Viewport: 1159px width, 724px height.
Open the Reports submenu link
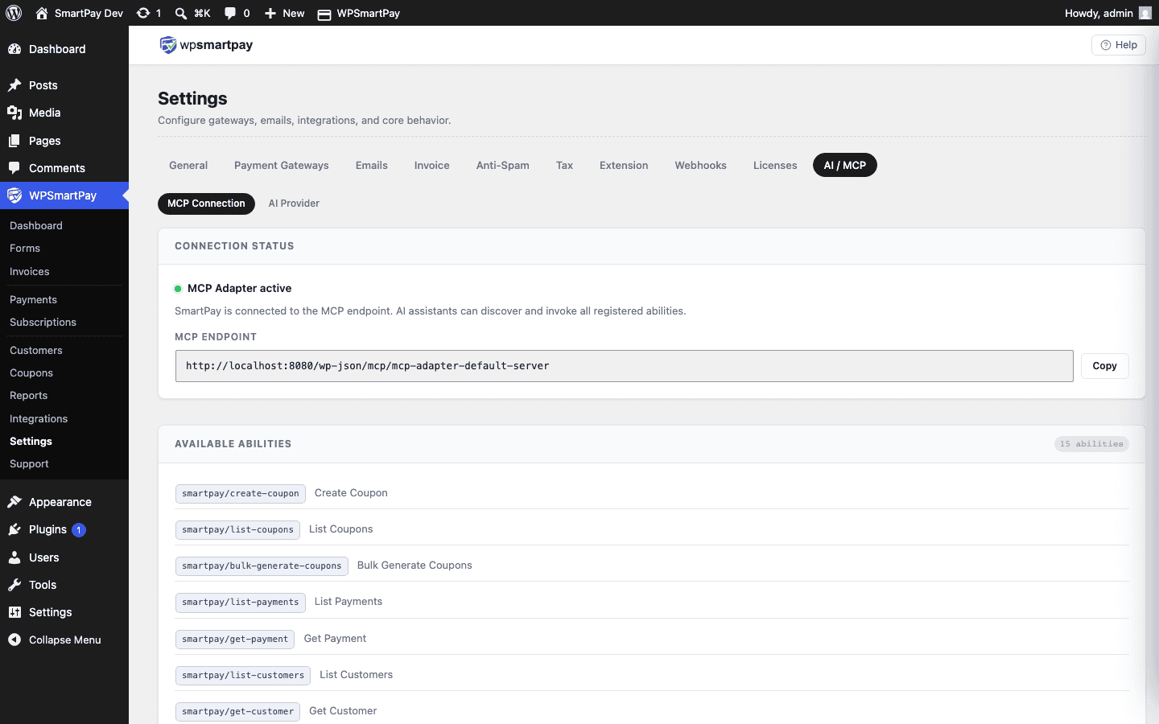28,396
